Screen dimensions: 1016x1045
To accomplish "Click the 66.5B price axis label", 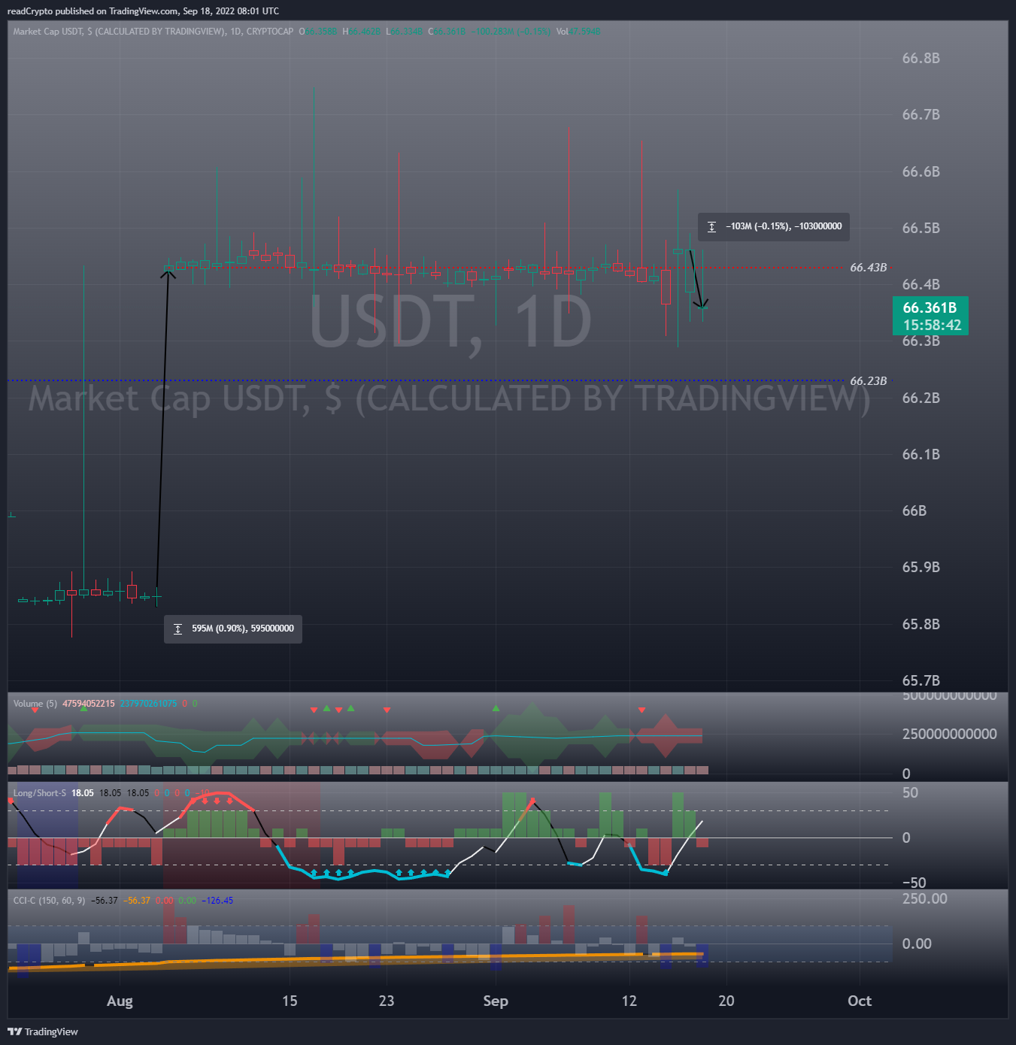I will (920, 228).
